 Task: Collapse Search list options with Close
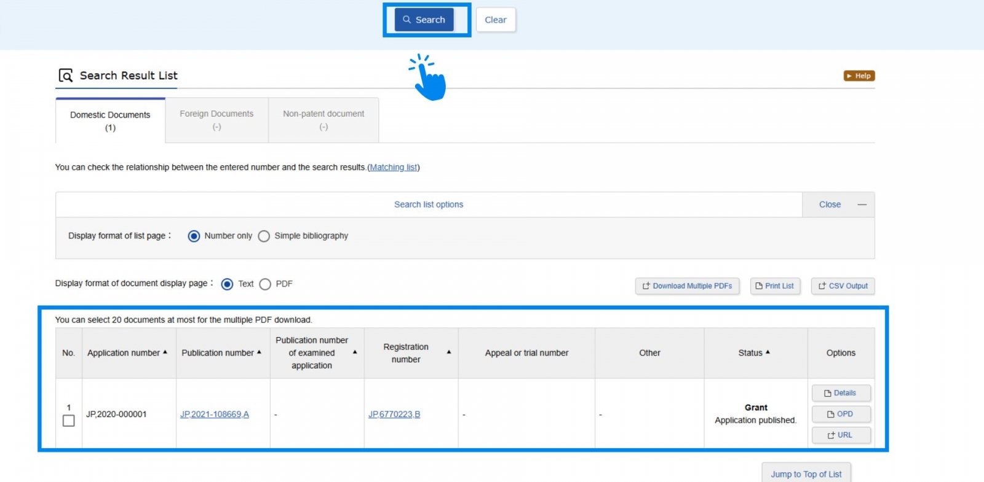[838, 205]
